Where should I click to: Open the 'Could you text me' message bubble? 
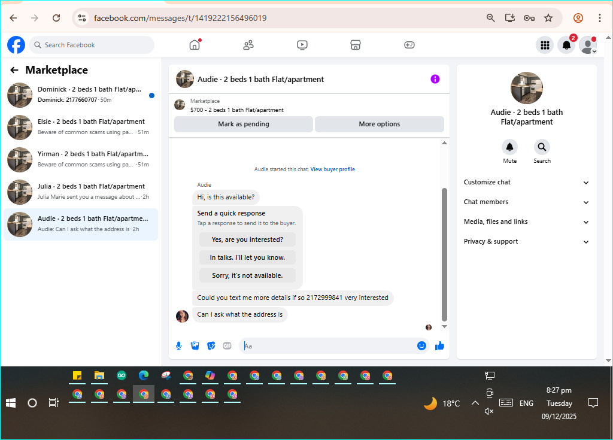coord(293,298)
